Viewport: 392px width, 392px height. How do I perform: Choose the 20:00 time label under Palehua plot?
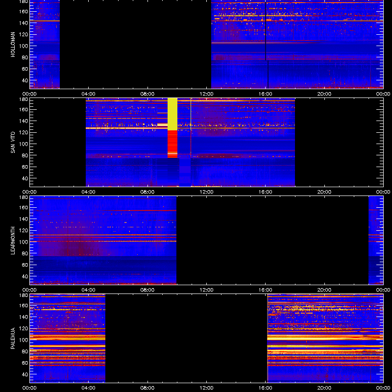[324, 388]
